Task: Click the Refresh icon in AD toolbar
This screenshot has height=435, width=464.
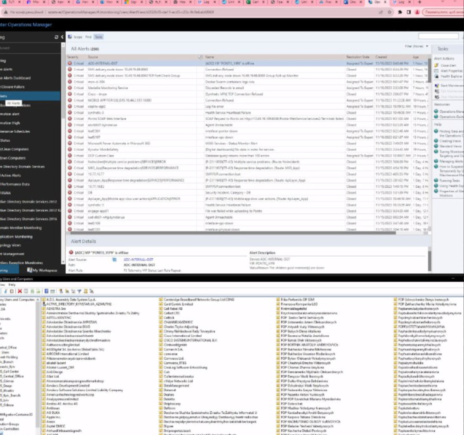Action: coord(32,291)
